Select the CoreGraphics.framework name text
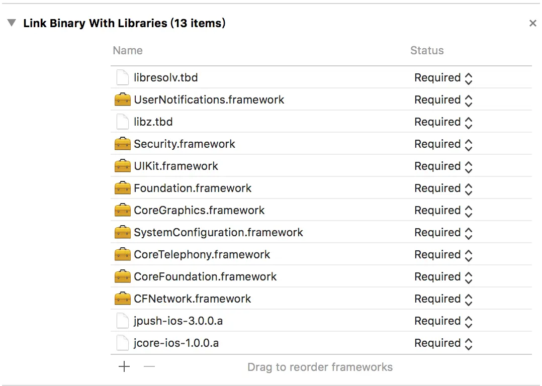Screen dimensions: 542x386 (x=199, y=210)
